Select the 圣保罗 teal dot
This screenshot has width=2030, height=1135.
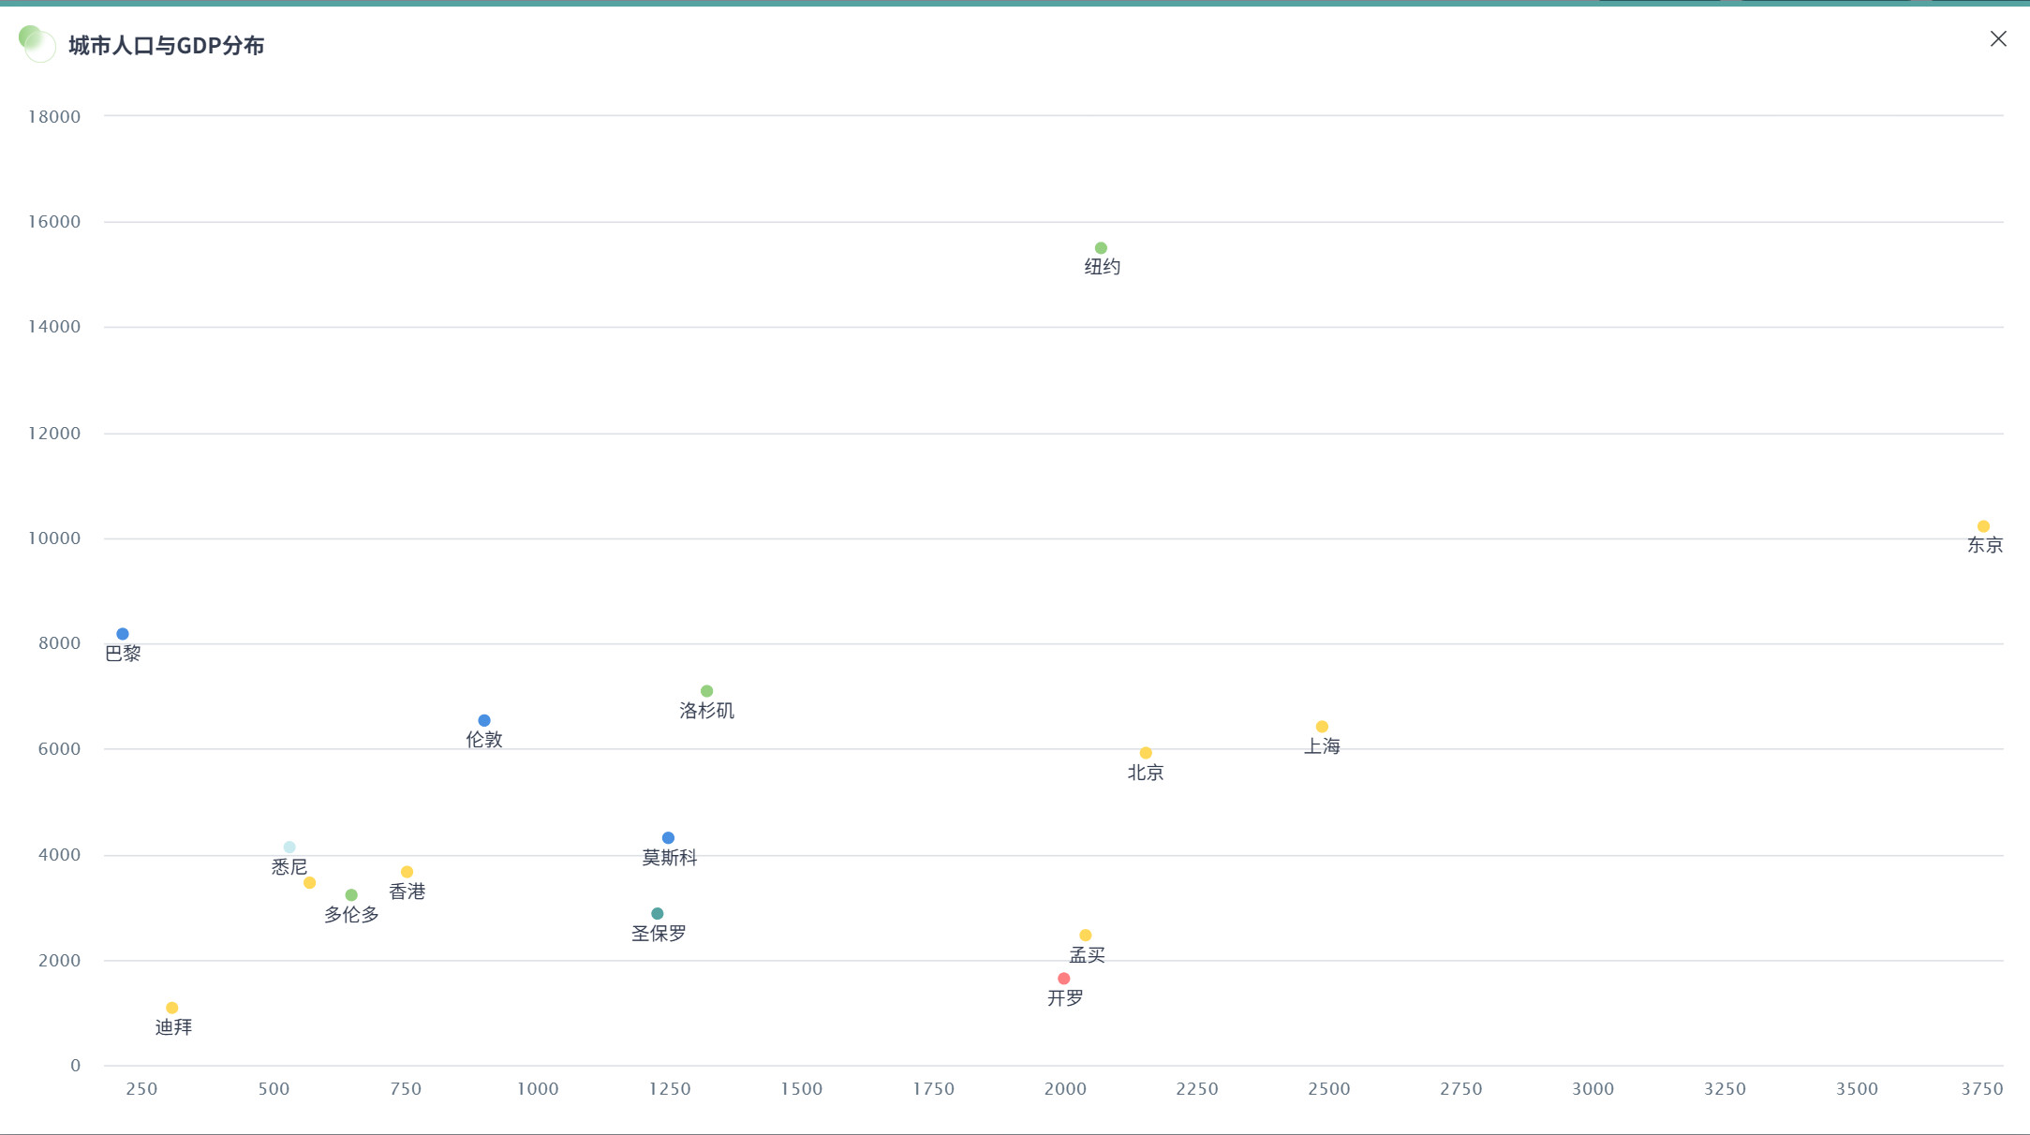pos(658,914)
